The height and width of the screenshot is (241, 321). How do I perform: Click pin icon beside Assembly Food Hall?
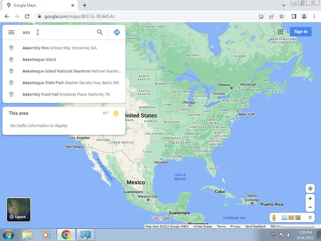[11, 94]
